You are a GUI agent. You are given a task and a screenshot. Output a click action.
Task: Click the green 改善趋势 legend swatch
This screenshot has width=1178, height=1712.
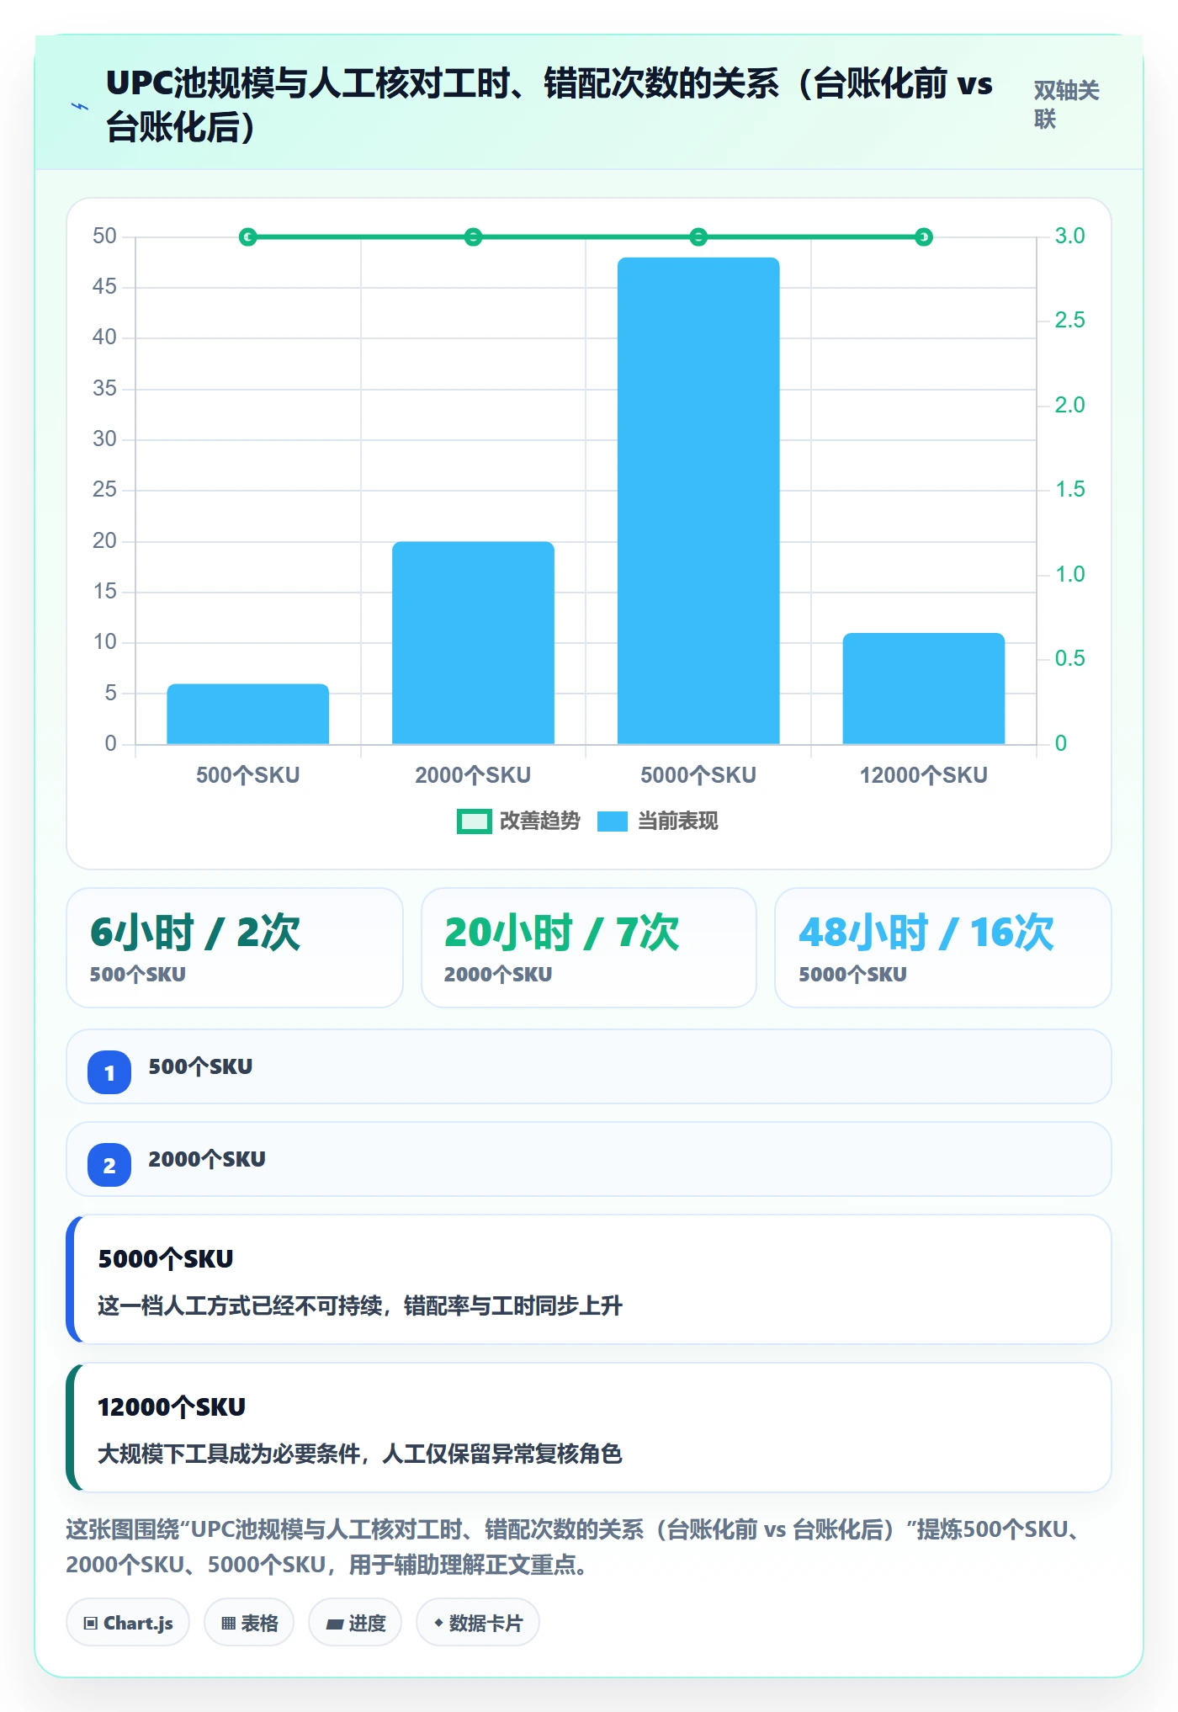tap(474, 821)
